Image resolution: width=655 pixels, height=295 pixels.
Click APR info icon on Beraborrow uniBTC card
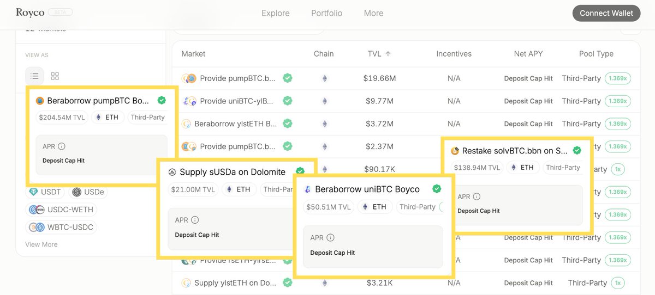[330, 238]
